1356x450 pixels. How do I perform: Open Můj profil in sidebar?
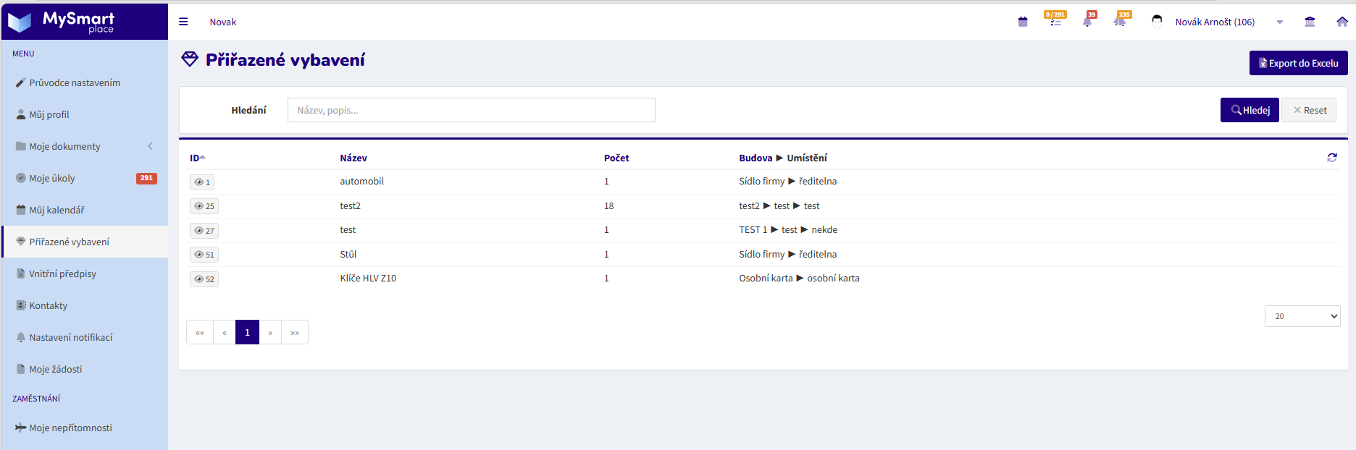(x=85, y=114)
